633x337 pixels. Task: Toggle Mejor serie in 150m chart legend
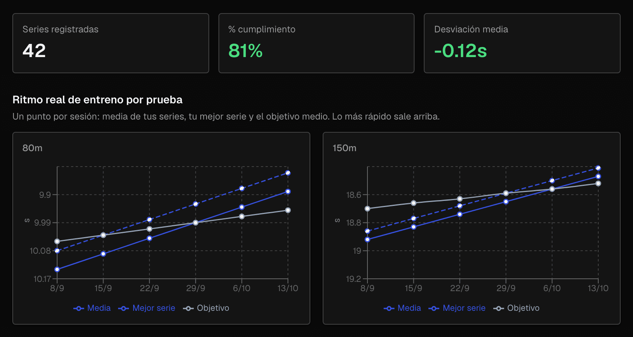click(x=457, y=308)
